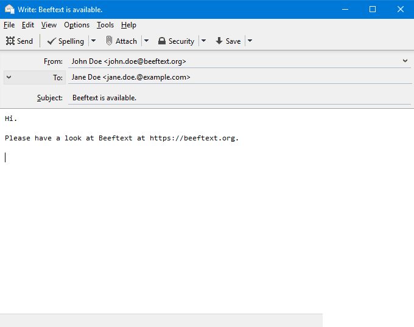
Task: Click the Attach paperclip icon
Action: tap(109, 41)
